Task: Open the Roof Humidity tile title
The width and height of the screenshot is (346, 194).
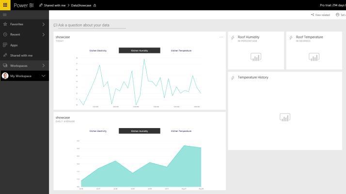Action: tap(249, 37)
